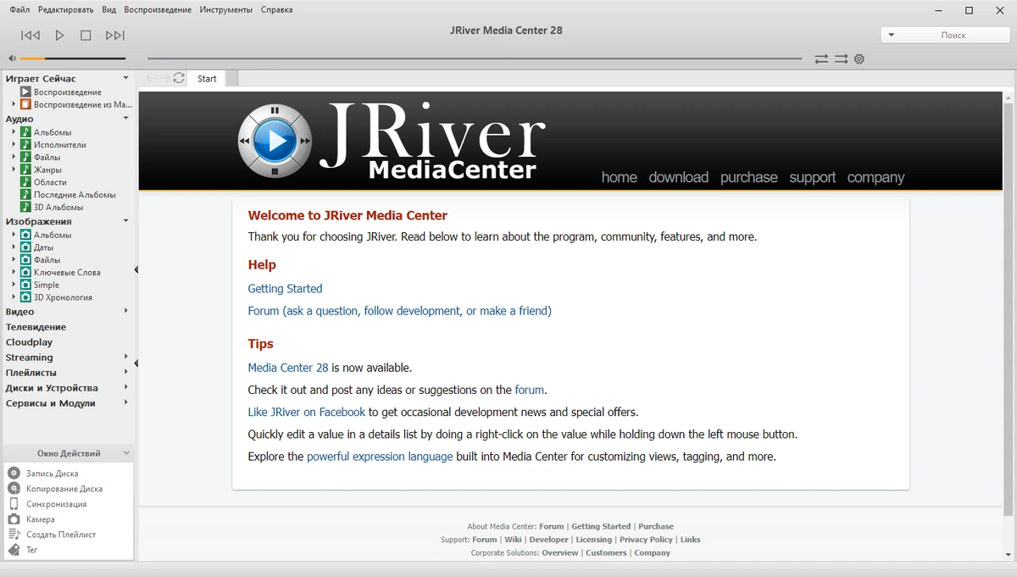Image resolution: width=1017 pixels, height=577 pixels.
Task: Open the Редактировать menu
Action: tap(65, 9)
